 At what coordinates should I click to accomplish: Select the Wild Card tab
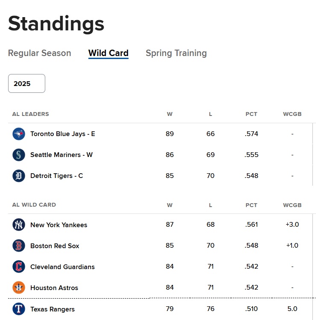pyautogui.click(x=108, y=53)
